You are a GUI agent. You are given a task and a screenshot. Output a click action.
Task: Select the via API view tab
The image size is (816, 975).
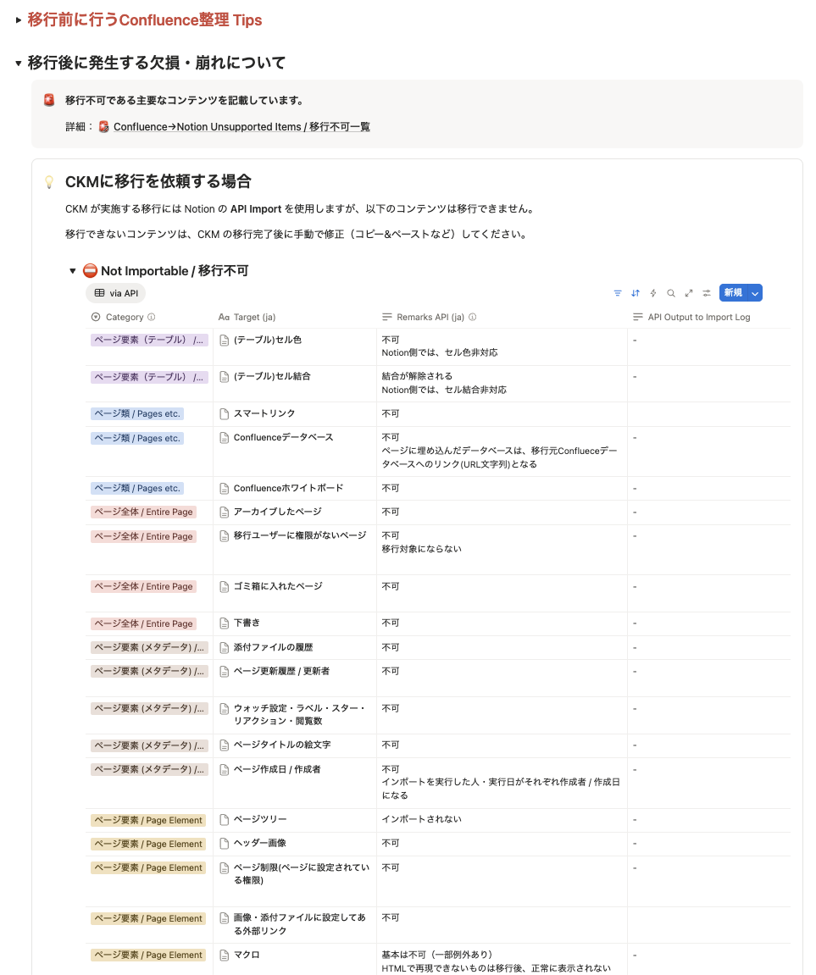pyautogui.click(x=116, y=293)
